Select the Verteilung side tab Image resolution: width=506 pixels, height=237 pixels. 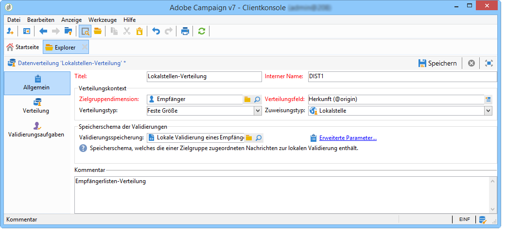click(x=37, y=106)
